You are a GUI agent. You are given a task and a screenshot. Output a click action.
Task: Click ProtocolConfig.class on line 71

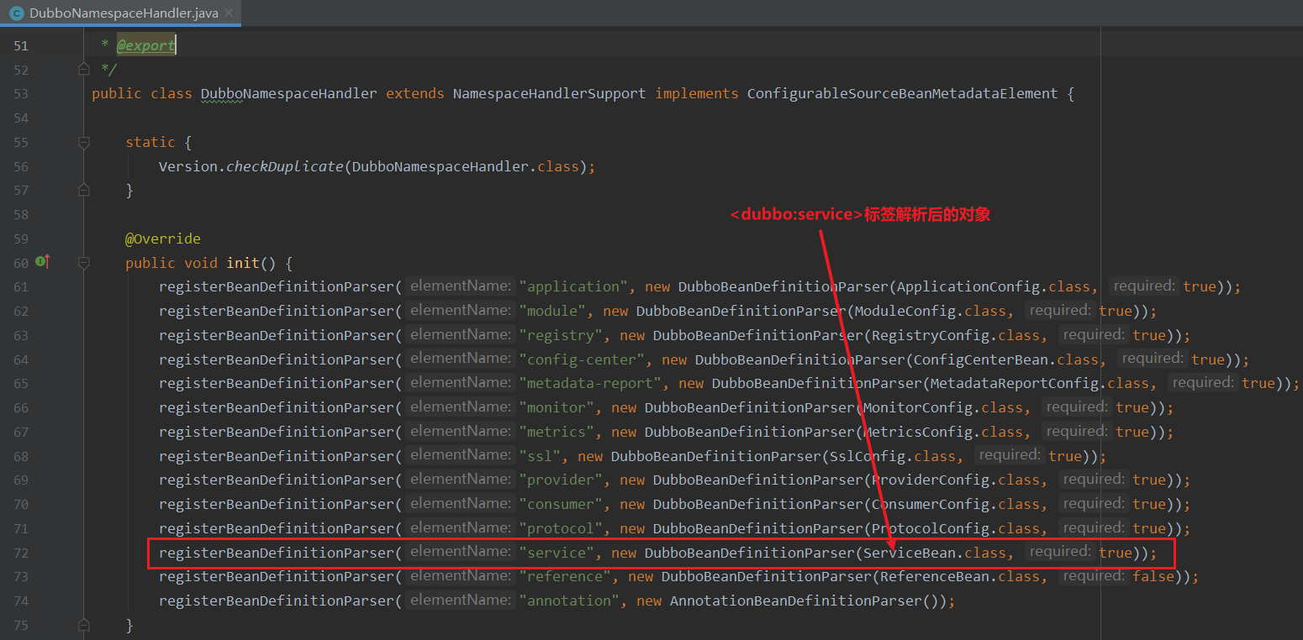coord(956,528)
